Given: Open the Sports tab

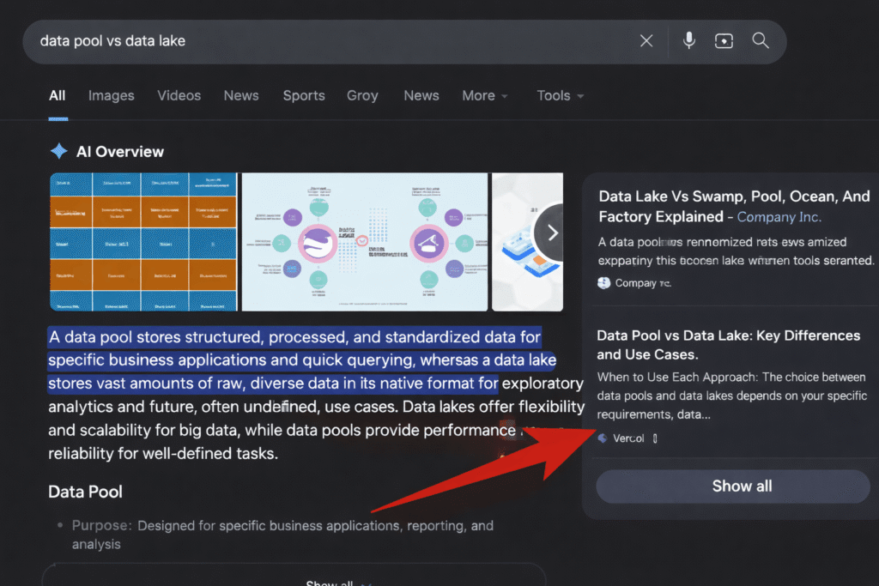Looking at the screenshot, I should click(x=304, y=96).
